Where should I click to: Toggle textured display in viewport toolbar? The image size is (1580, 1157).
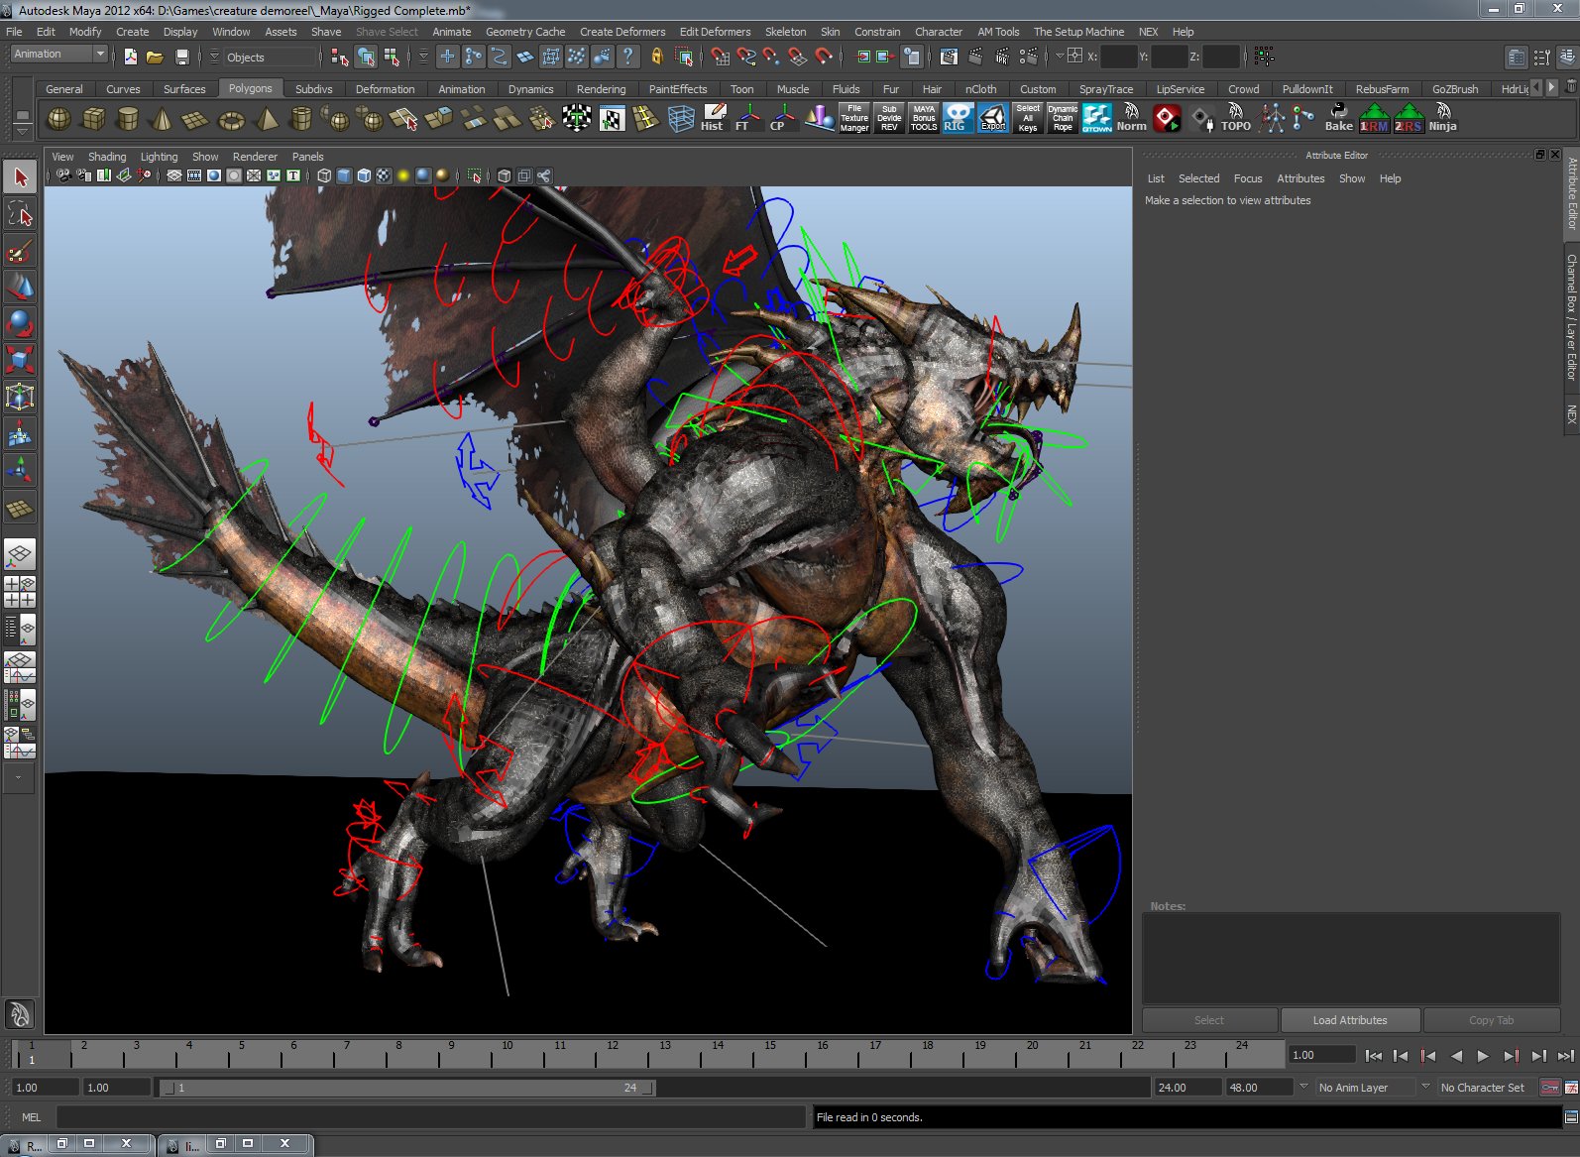(x=384, y=175)
